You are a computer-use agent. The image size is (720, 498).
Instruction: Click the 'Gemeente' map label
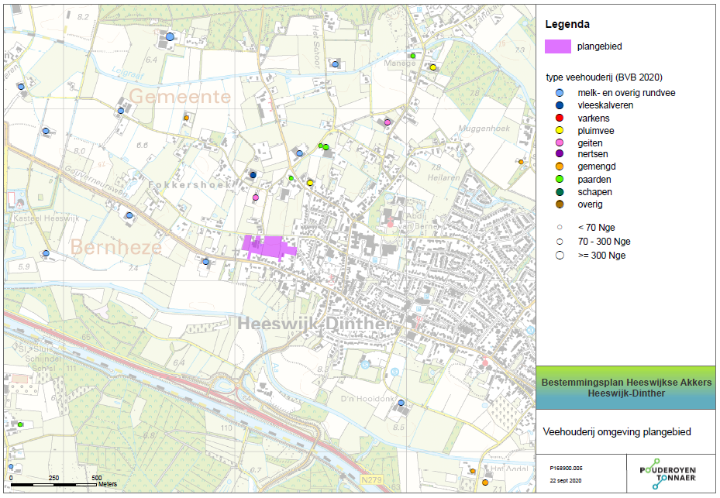coord(180,96)
